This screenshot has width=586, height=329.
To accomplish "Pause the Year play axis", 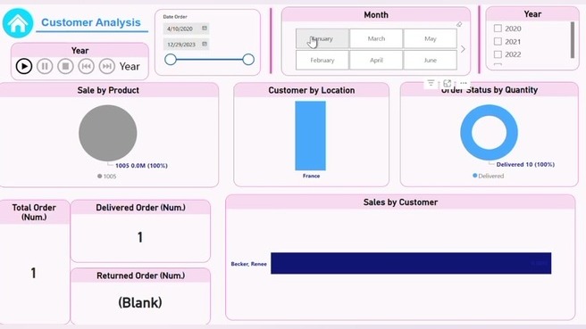I will click(45, 66).
